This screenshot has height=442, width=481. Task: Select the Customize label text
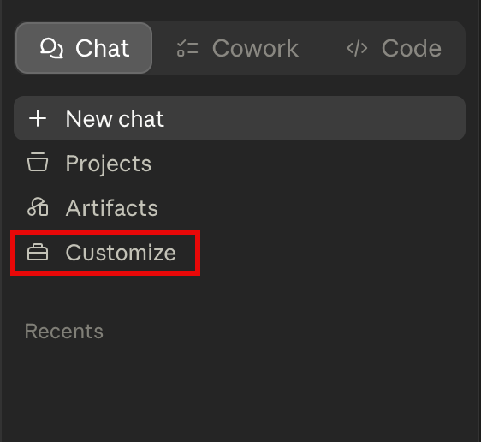[121, 253]
